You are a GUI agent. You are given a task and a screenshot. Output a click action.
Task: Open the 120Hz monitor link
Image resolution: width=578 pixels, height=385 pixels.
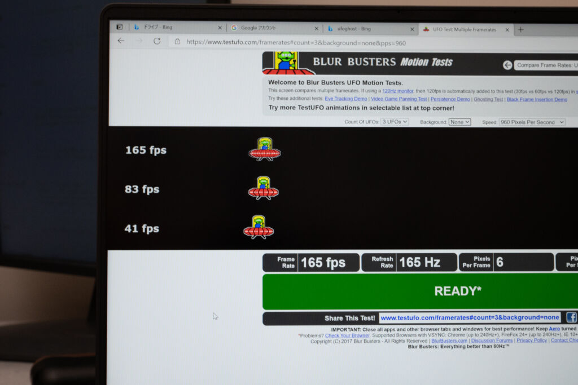coord(398,91)
